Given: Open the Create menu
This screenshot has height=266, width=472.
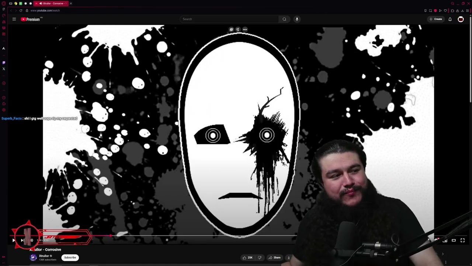Looking at the screenshot, I should click(435, 19).
